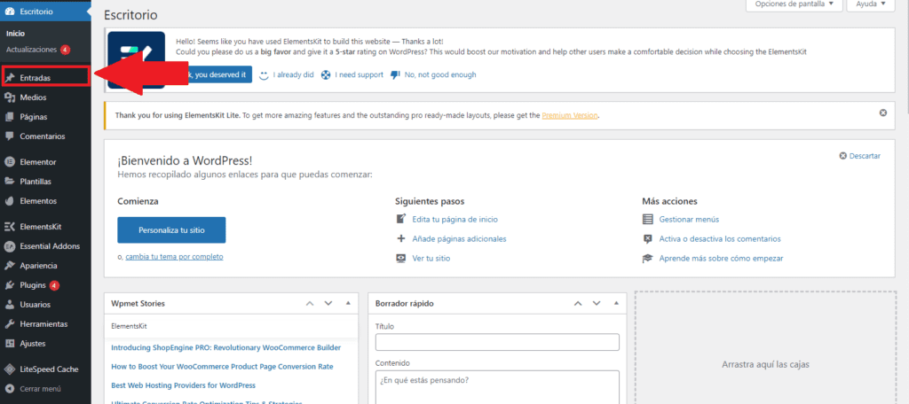Click the Elementor logo icon
This screenshot has height=404, width=909.
pos(9,162)
